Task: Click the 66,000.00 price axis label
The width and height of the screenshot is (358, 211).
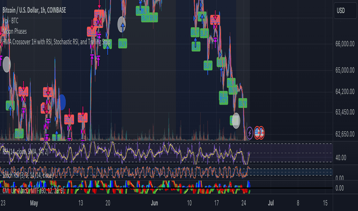Action: tap(345, 44)
